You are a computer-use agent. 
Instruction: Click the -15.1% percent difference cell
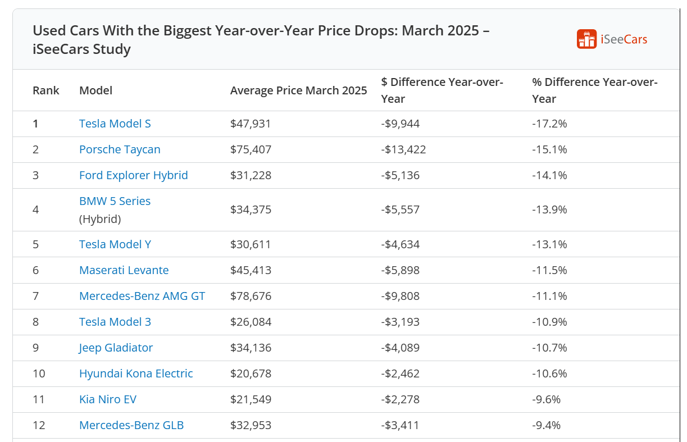(549, 149)
